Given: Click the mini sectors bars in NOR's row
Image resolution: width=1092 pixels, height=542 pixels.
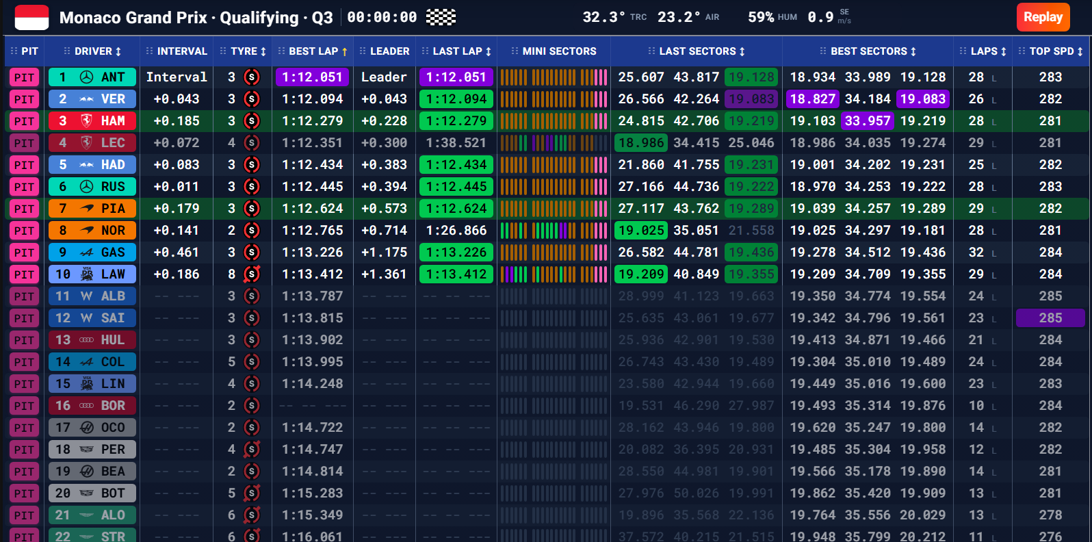Looking at the screenshot, I should tap(554, 231).
